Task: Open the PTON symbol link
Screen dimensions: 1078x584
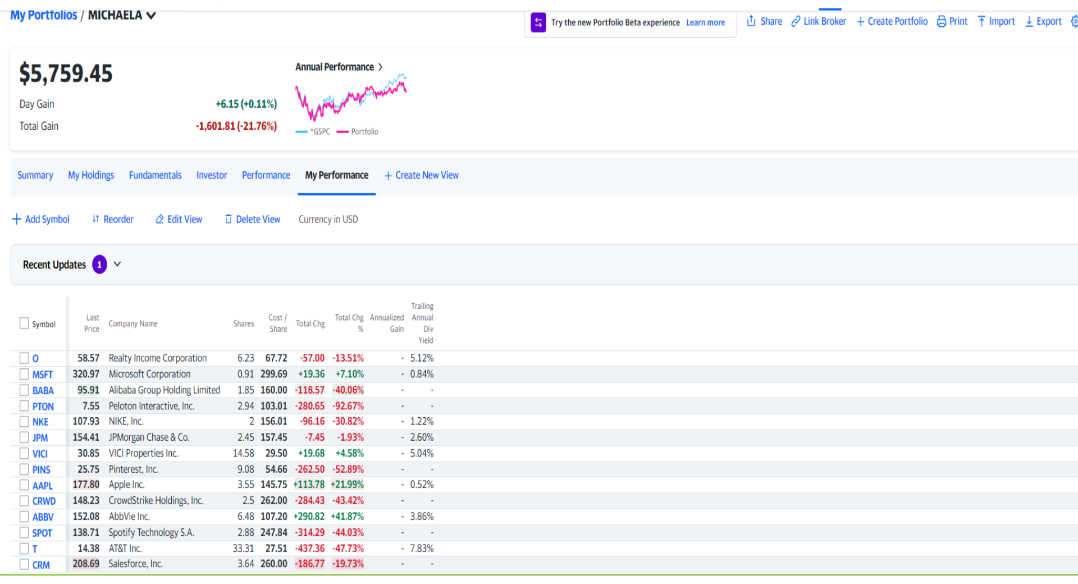Action: tap(43, 406)
